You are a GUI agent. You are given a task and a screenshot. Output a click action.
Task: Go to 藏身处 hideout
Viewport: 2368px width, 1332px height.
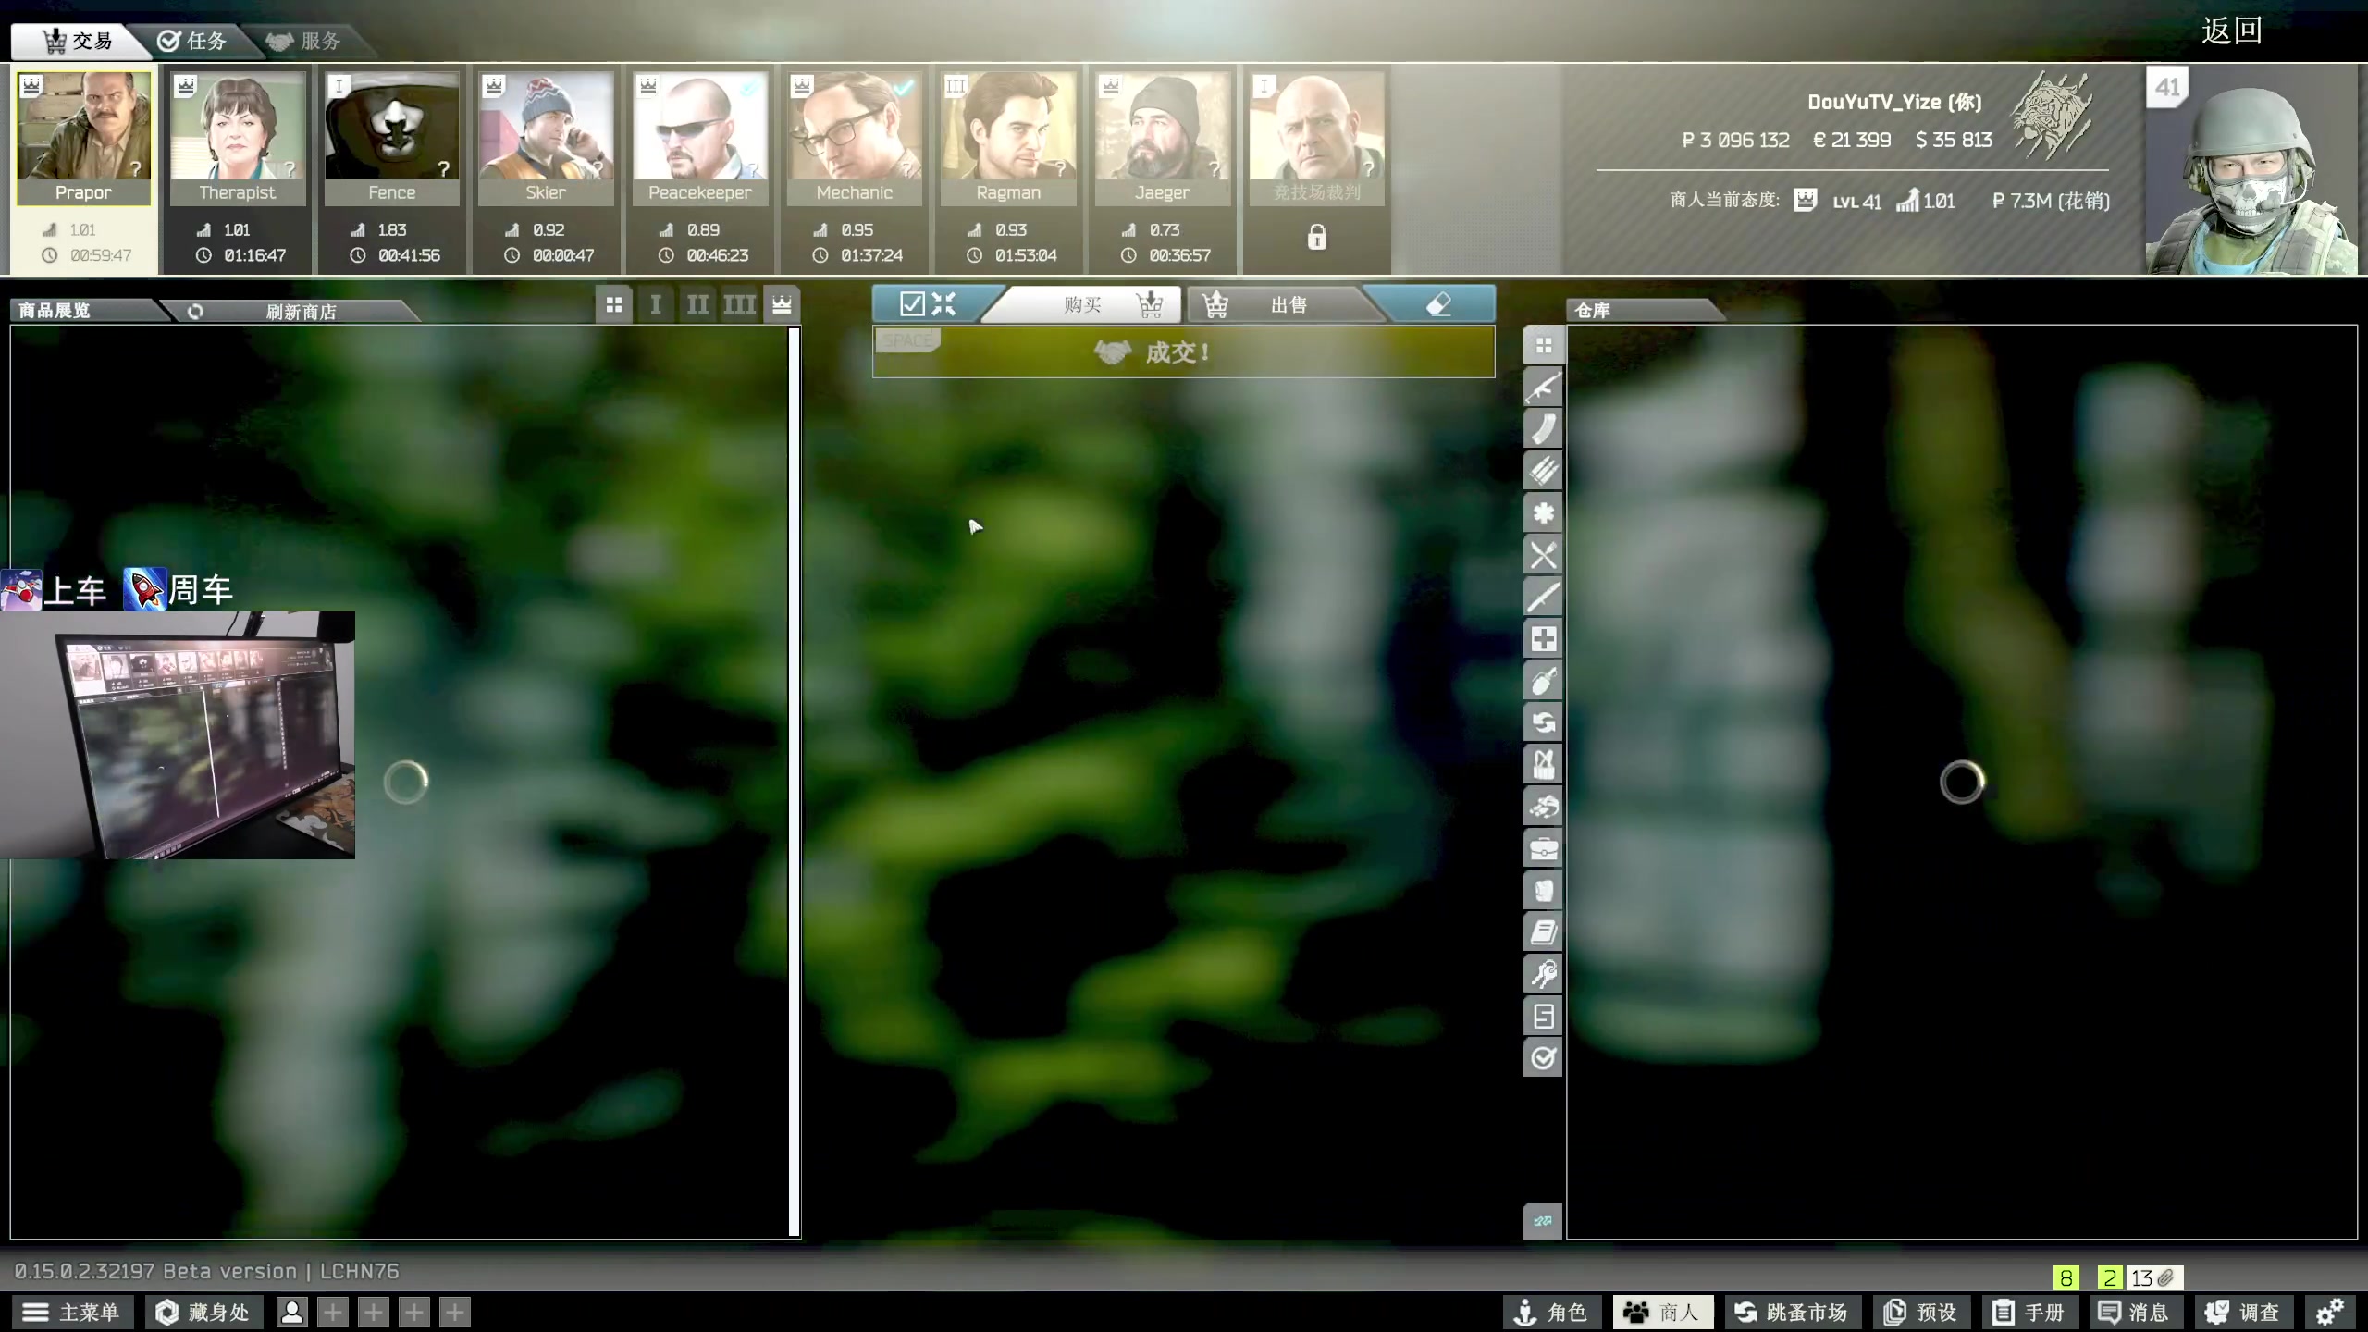coord(203,1312)
